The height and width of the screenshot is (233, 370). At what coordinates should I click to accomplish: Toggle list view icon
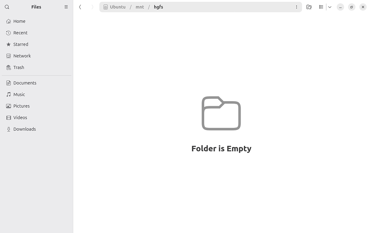(321, 7)
